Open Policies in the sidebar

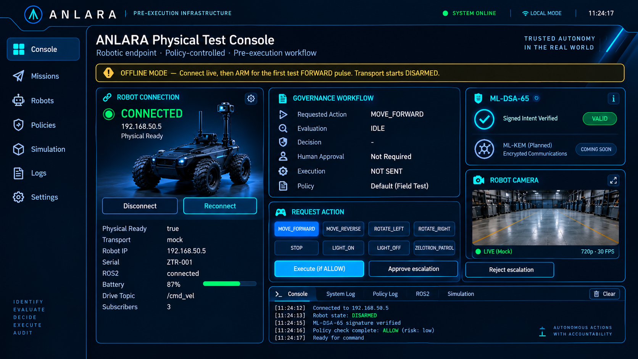(x=34, y=125)
